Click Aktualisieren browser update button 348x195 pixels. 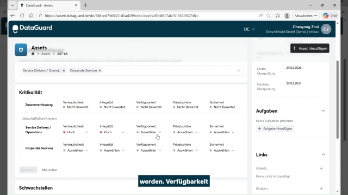click(306, 16)
